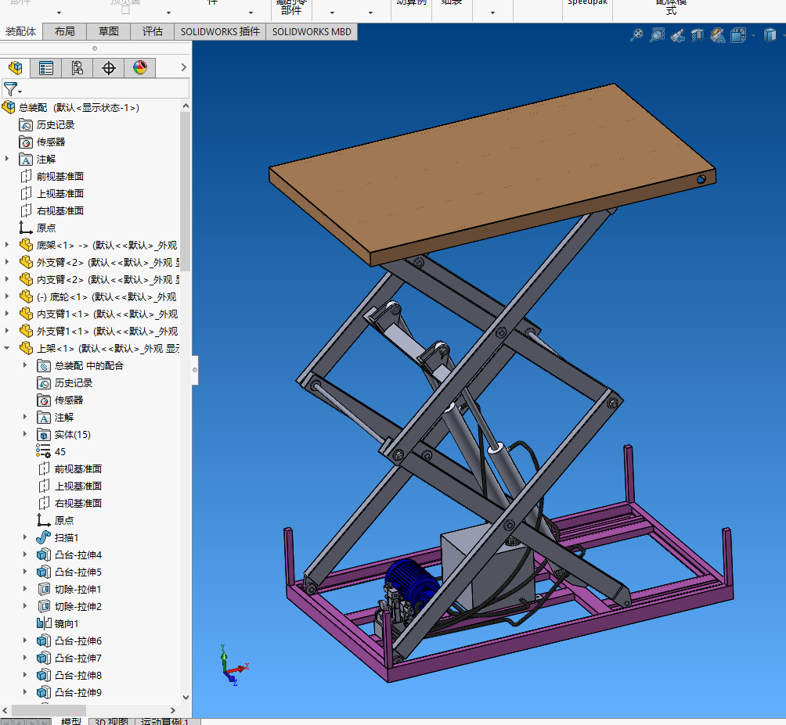Collapse the 上架<1> component node
Screen dimensions: 786x725
[x=8, y=349]
